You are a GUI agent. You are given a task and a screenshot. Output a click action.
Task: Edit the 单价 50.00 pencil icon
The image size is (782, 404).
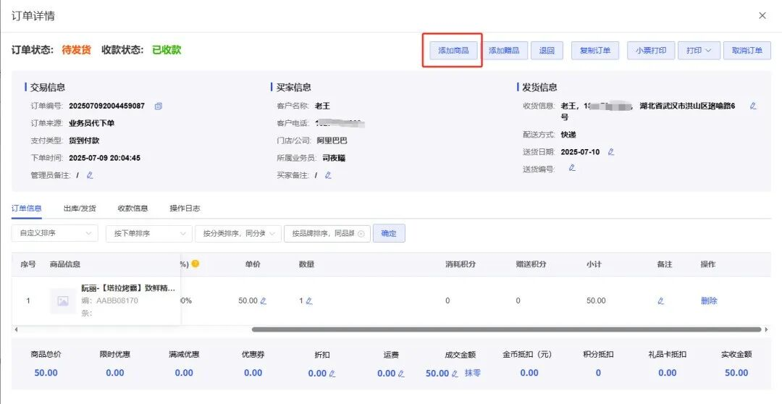[264, 300]
